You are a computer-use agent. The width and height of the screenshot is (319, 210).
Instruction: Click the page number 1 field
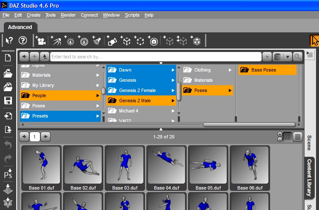(x=34, y=137)
